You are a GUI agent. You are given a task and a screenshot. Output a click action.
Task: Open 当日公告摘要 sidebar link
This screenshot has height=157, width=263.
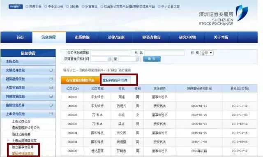21,134
